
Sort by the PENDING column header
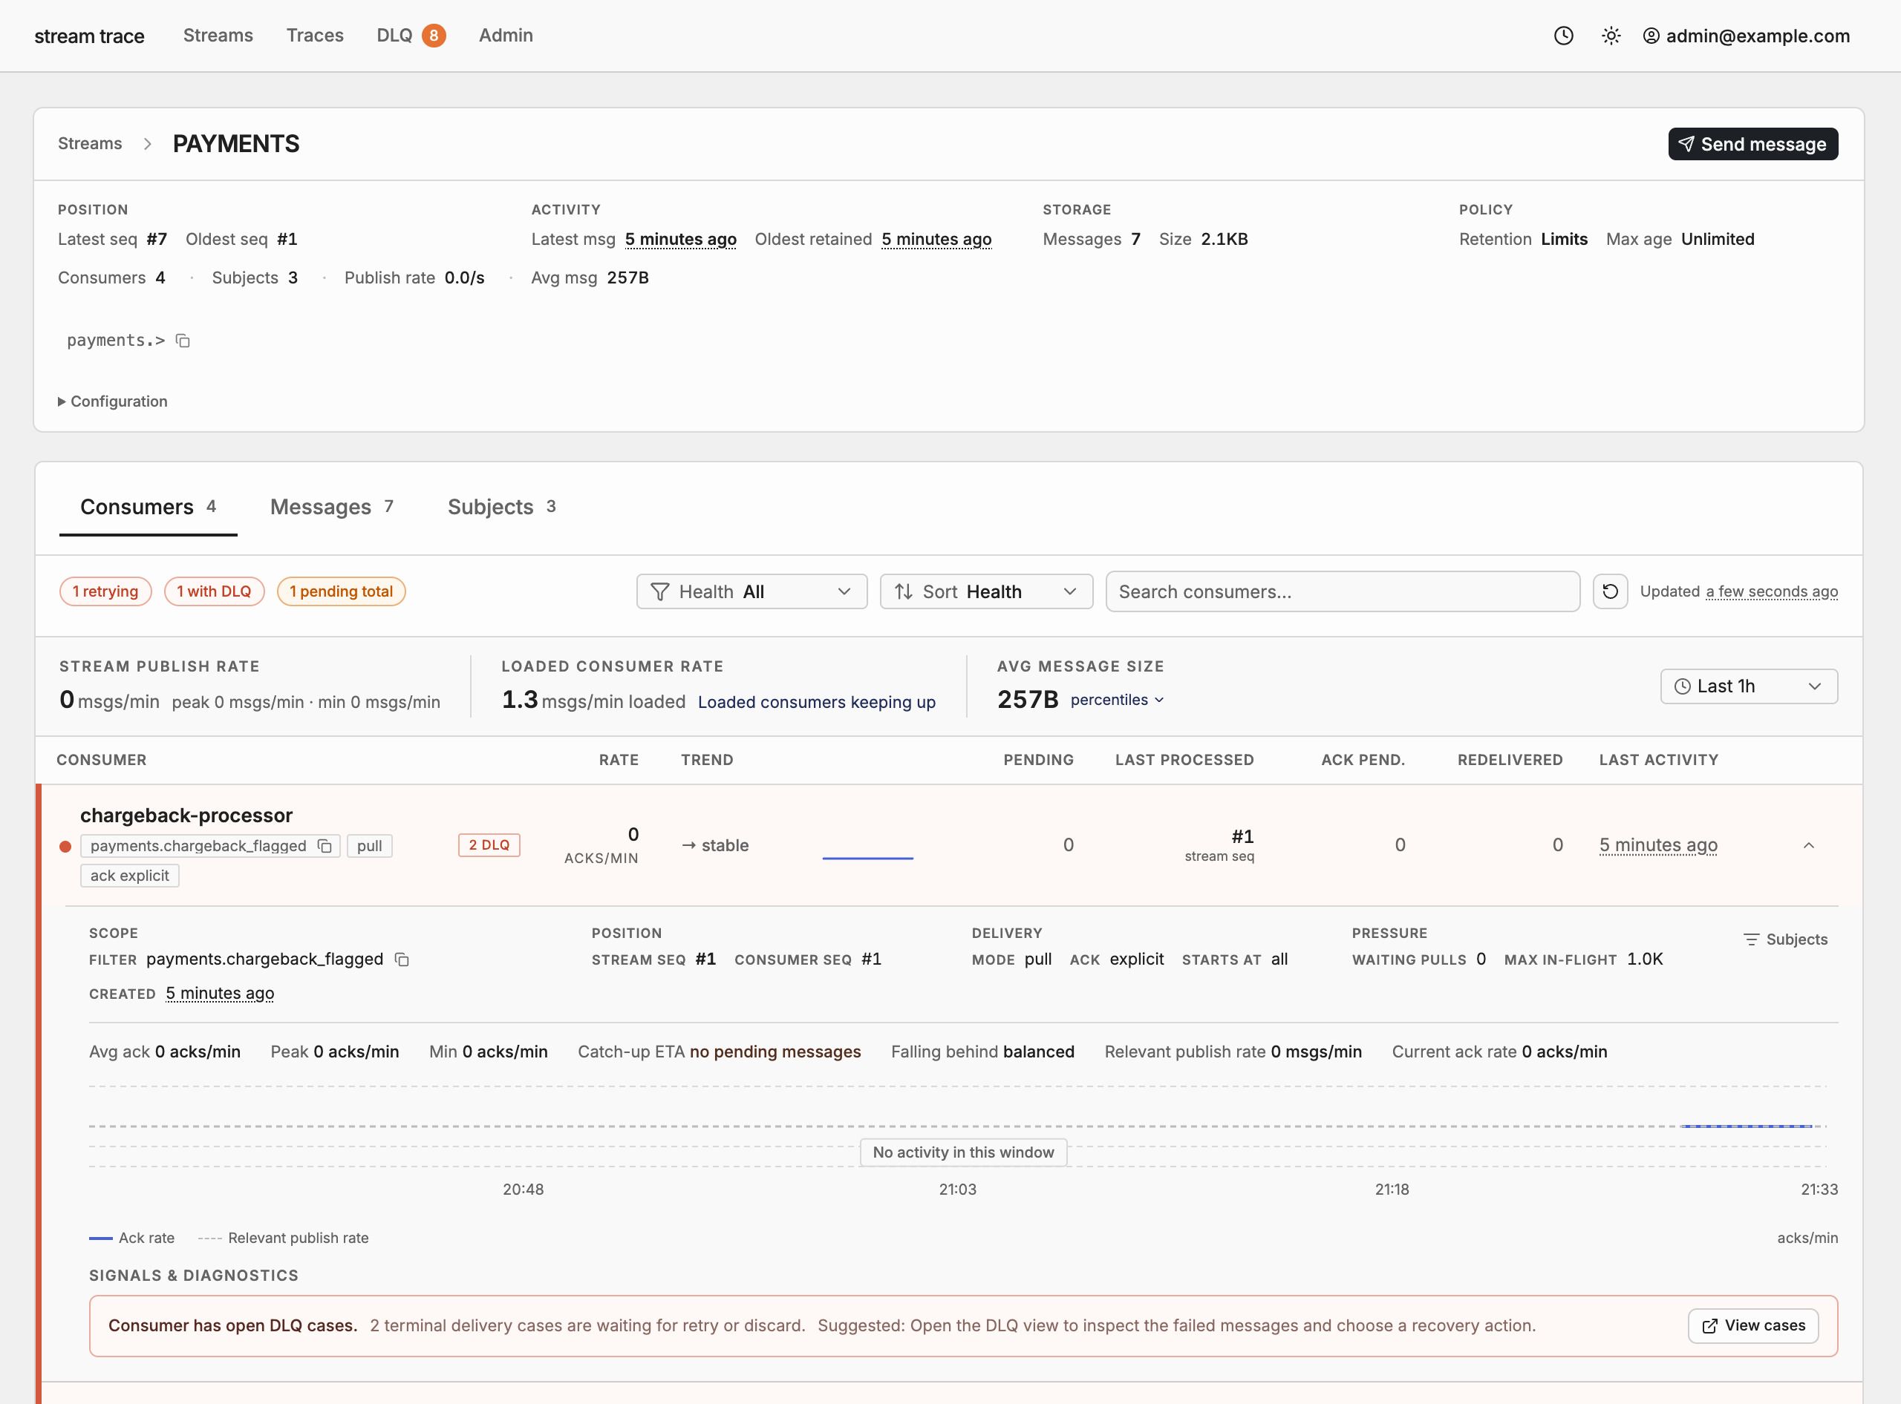[x=1039, y=761]
